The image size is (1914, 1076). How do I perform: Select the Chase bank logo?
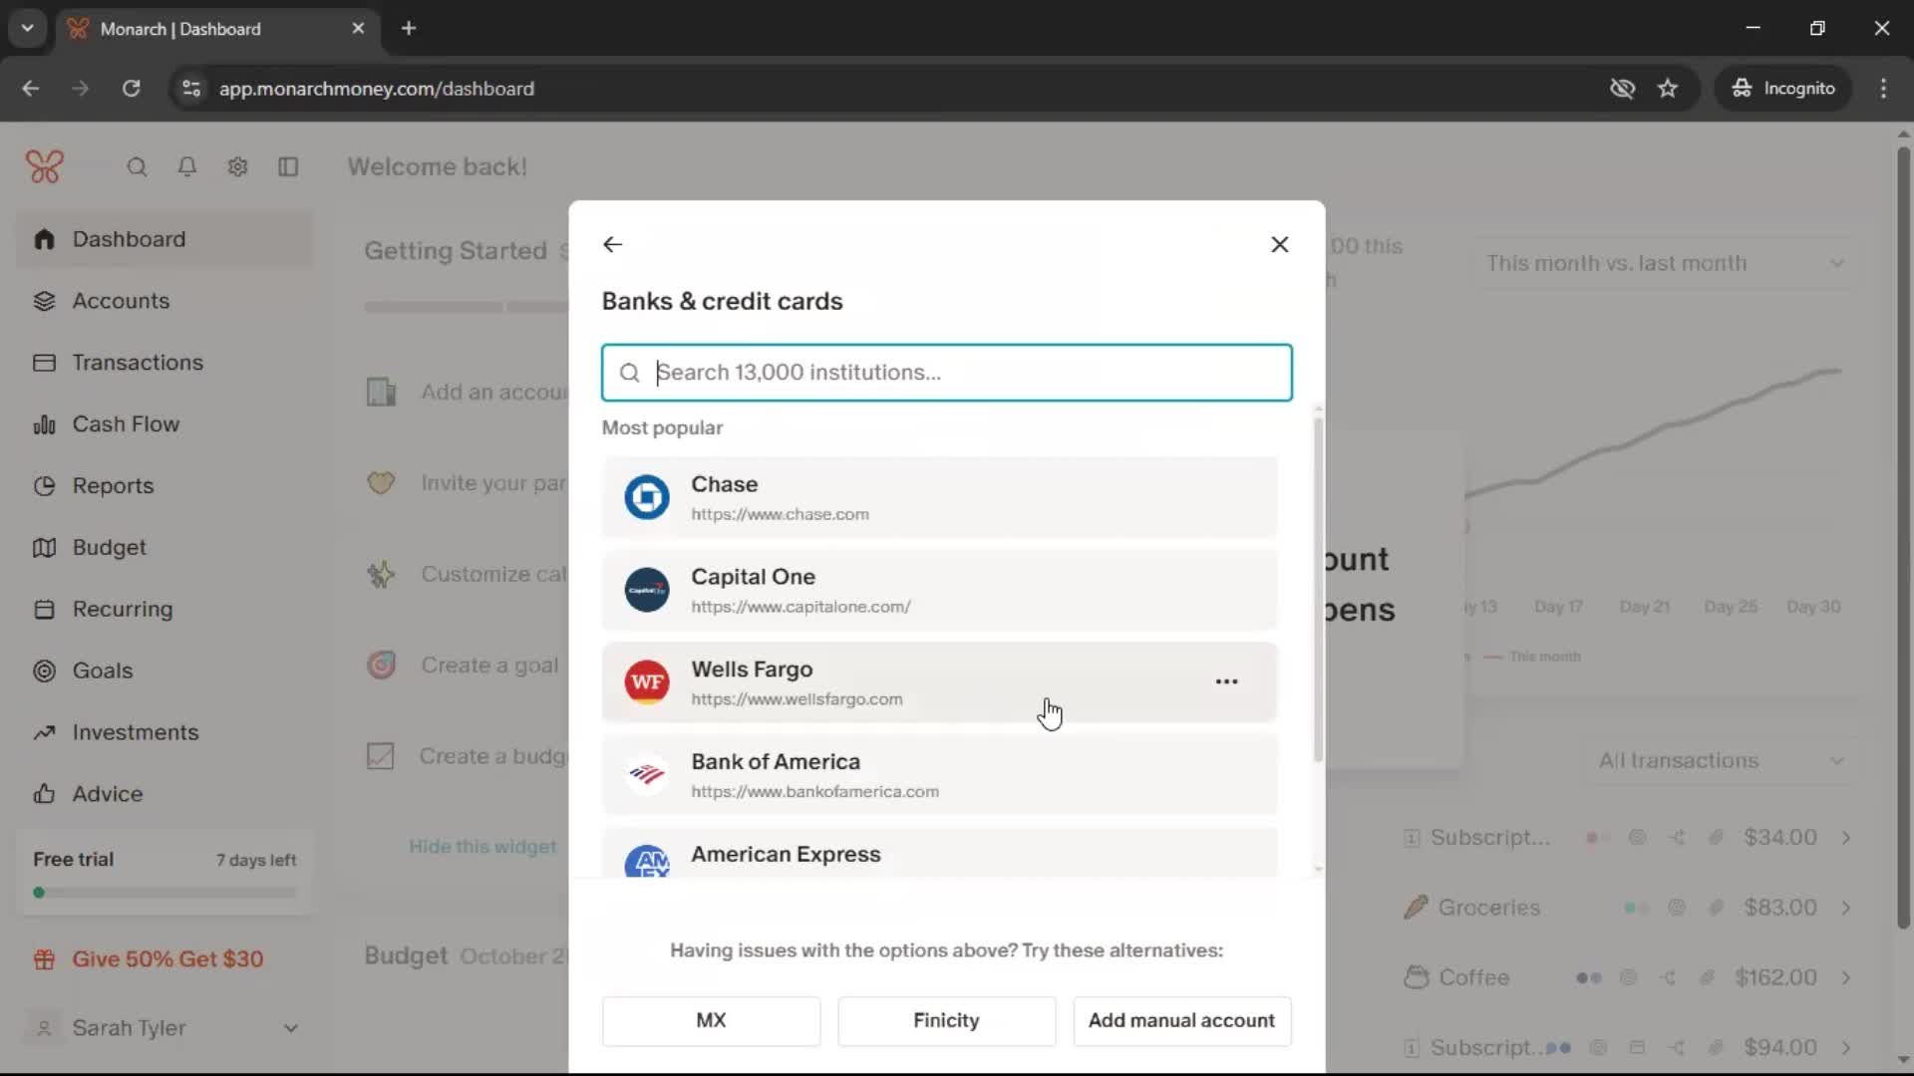tap(647, 497)
